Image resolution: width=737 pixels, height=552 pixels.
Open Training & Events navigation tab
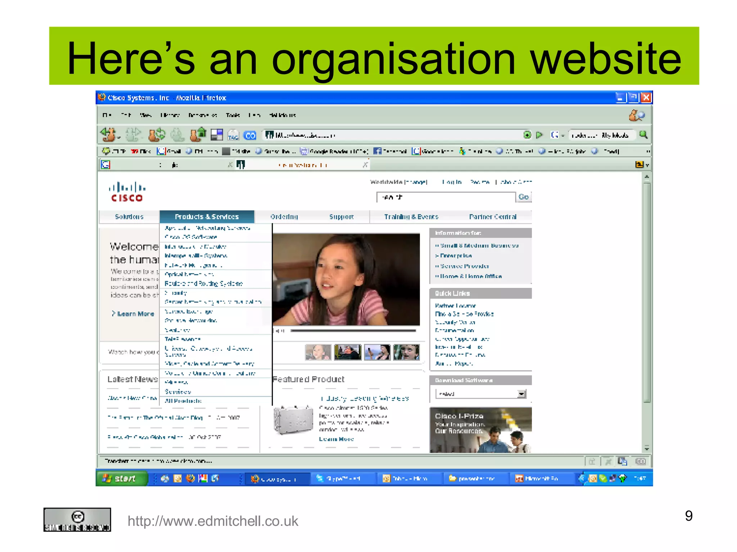(411, 217)
